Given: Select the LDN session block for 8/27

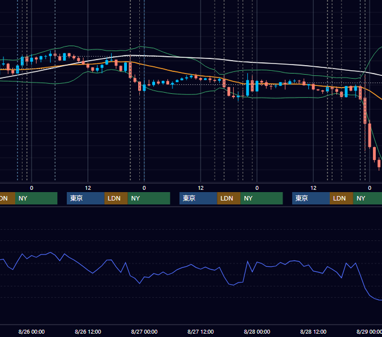Looking at the screenshot, I should coord(229,198).
